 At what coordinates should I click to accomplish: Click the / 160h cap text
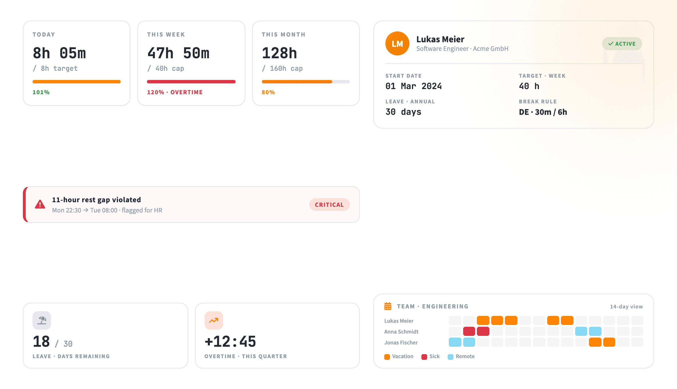click(x=282, y=69)
